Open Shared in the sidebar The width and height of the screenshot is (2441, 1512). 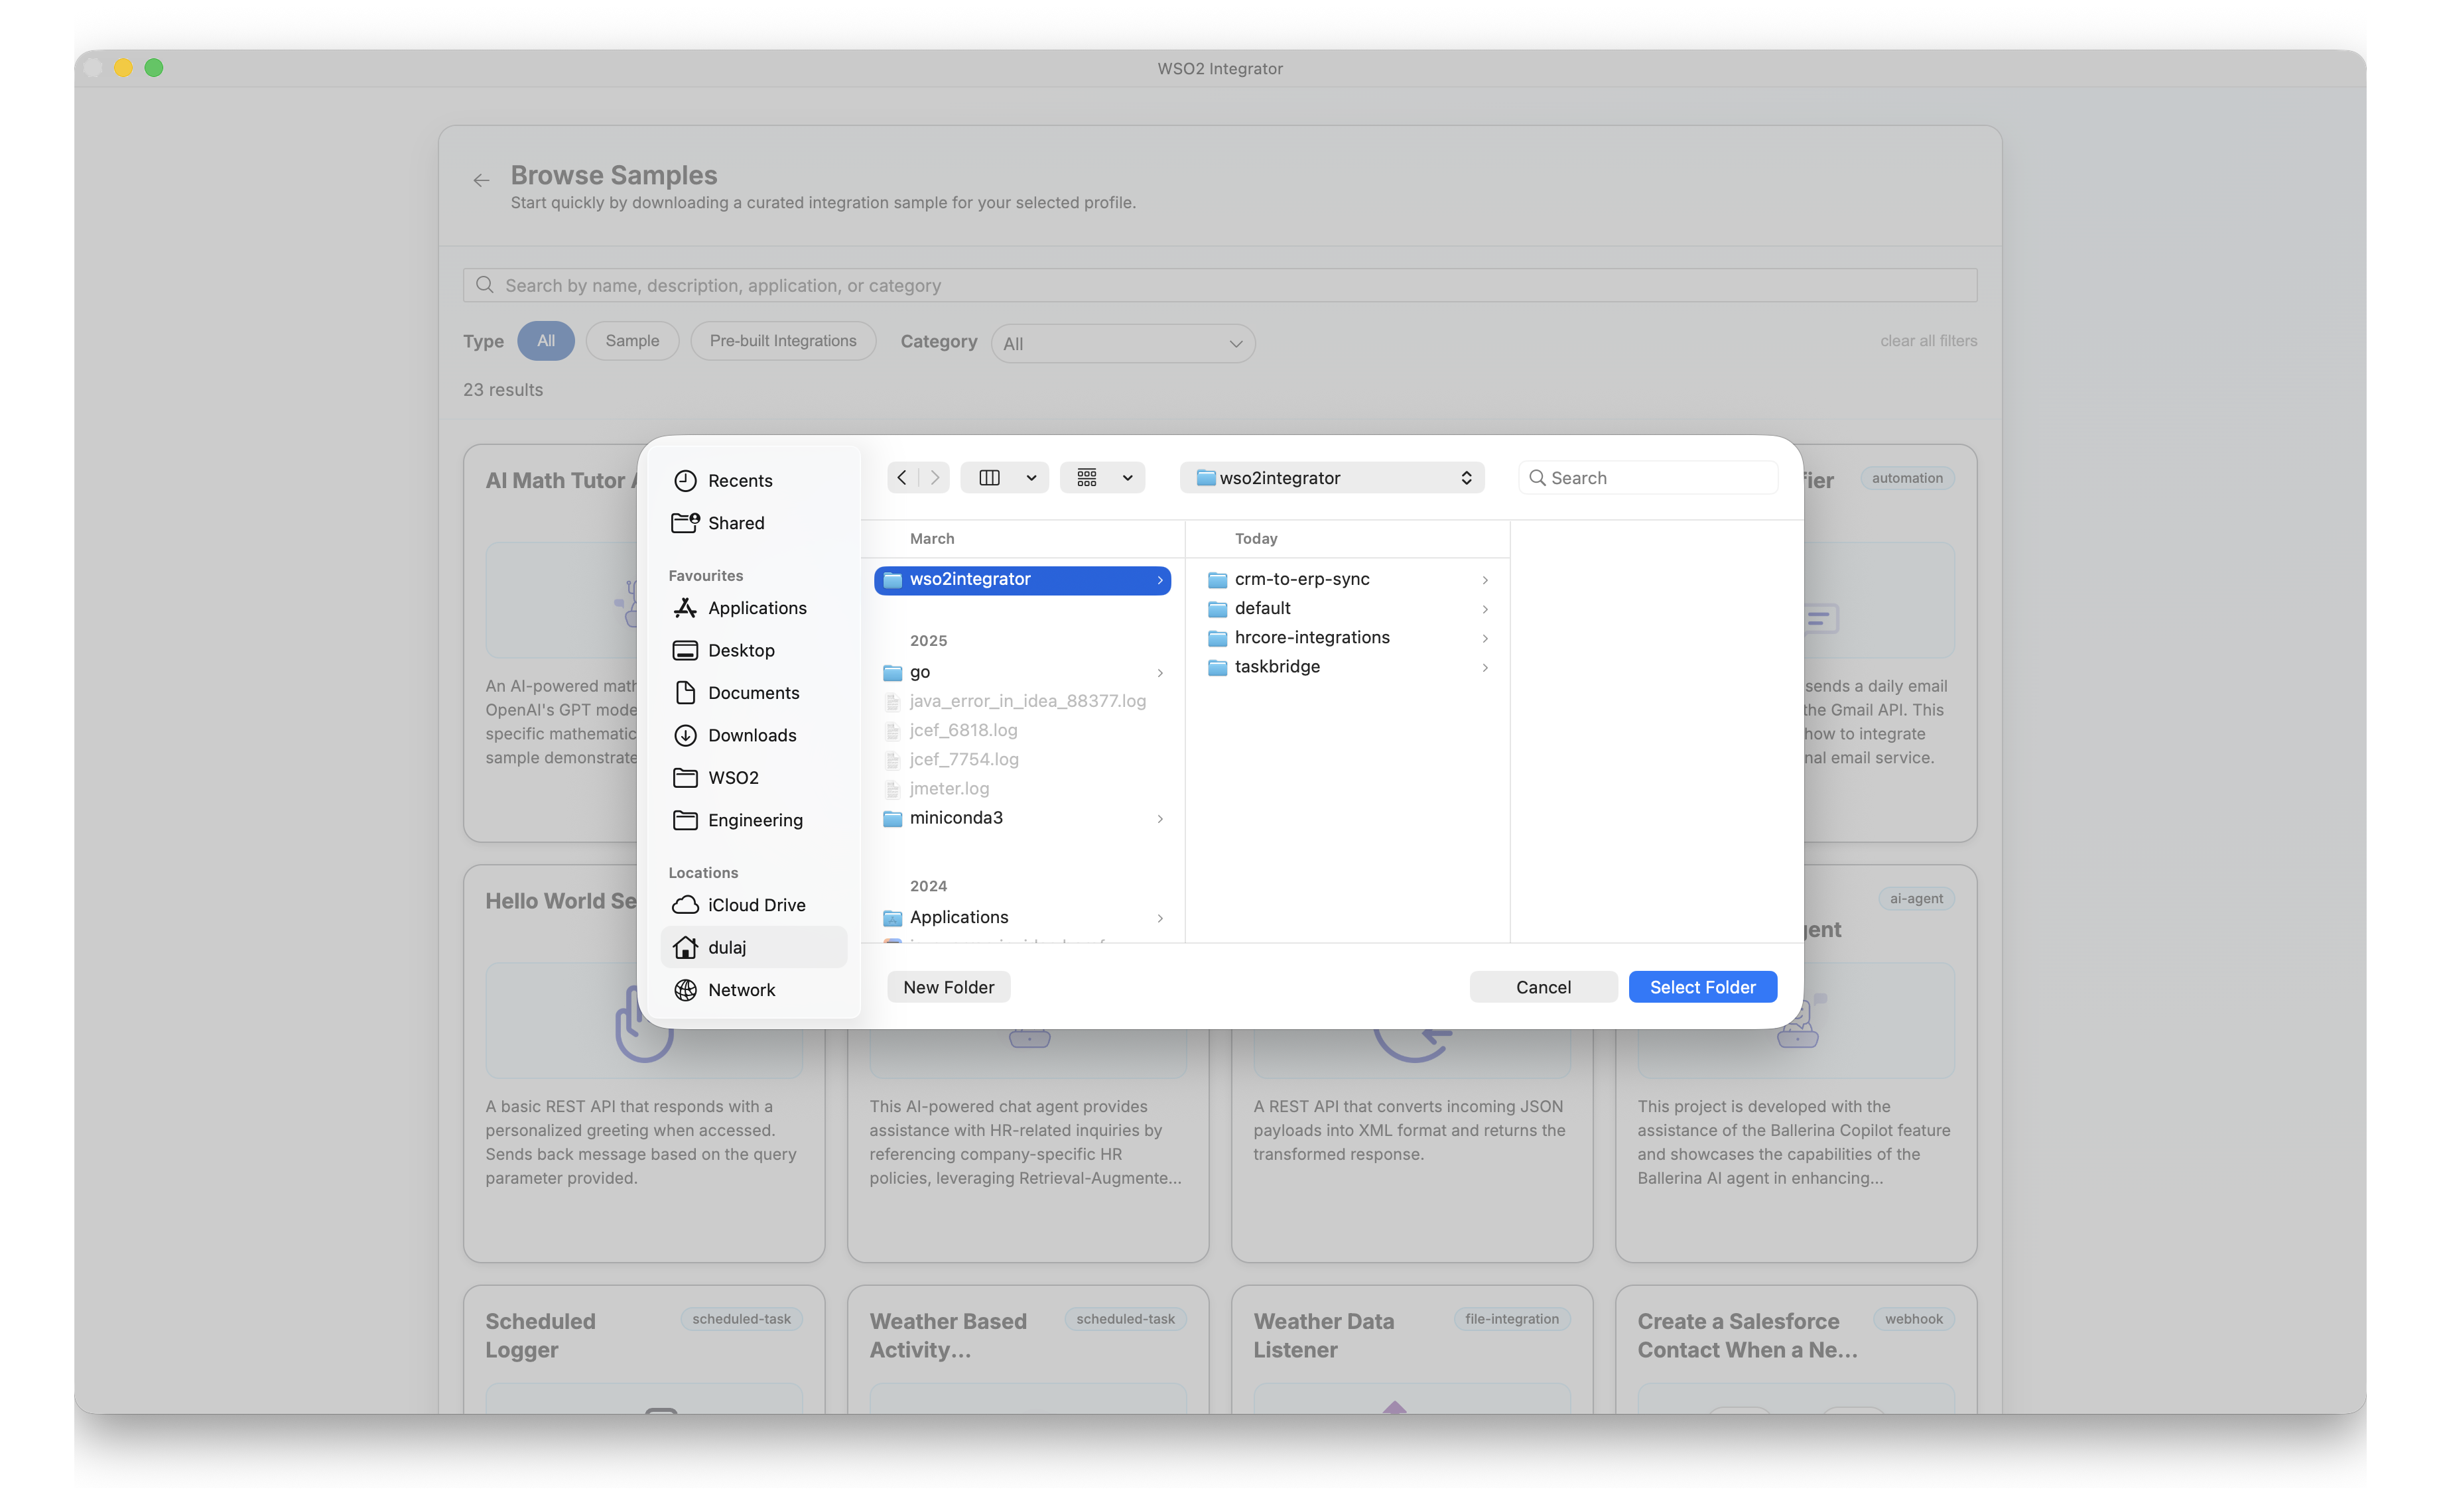point(753,523)
